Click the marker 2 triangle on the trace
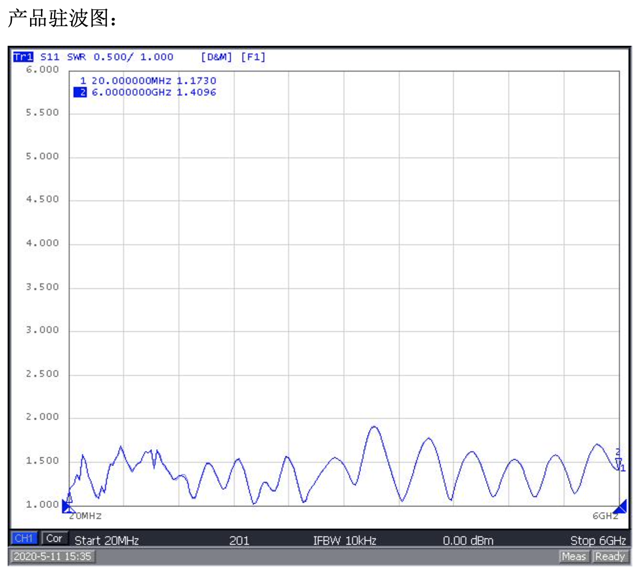Viewport: 641px width, 578px height. click(618, 462)
